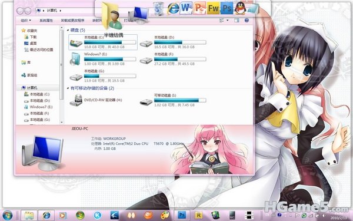353x221 pixels.
Task: Click the navigation pane vertical scrollbar
Action: click(x=61, y=64)
